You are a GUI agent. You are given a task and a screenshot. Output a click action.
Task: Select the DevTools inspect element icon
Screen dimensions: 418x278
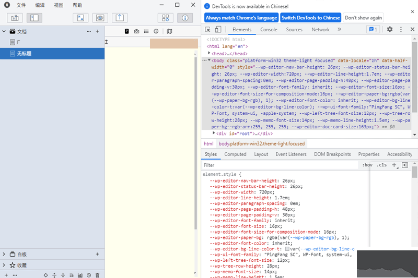tap(208, 30)
